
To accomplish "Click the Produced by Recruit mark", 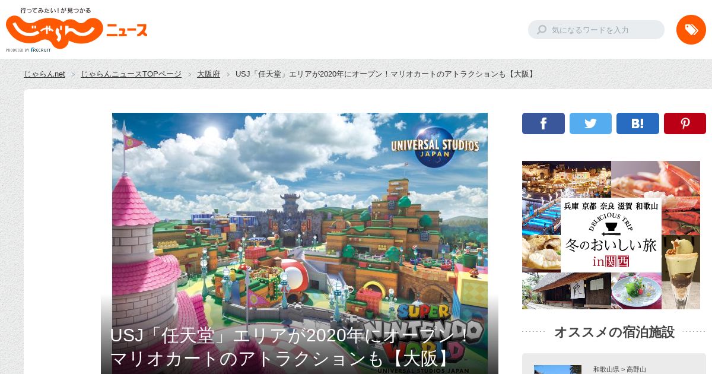I will [28, 50].
